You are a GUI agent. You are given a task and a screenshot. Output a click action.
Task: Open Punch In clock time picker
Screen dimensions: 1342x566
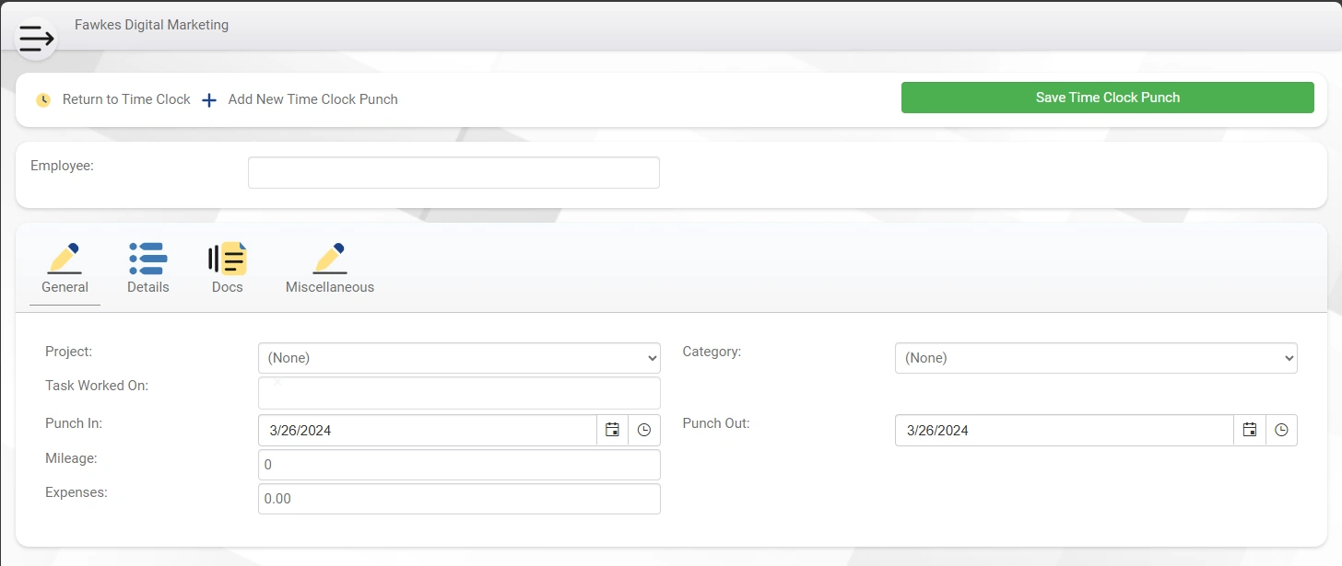click(644, 430)
